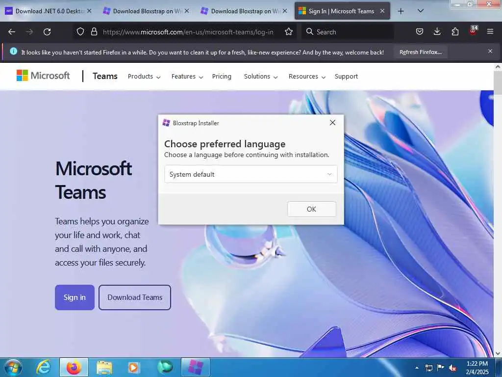Dismiss the Firefox refresh notification bar
Image resolution: width=502 pixels, height=377 pixels.
pos(490,51)
